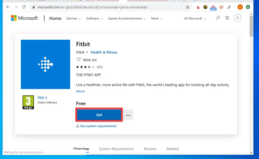This screenshot has width=259, height=159.
Task: Add Fitbit to Wish list
Action: coord(87,60)
